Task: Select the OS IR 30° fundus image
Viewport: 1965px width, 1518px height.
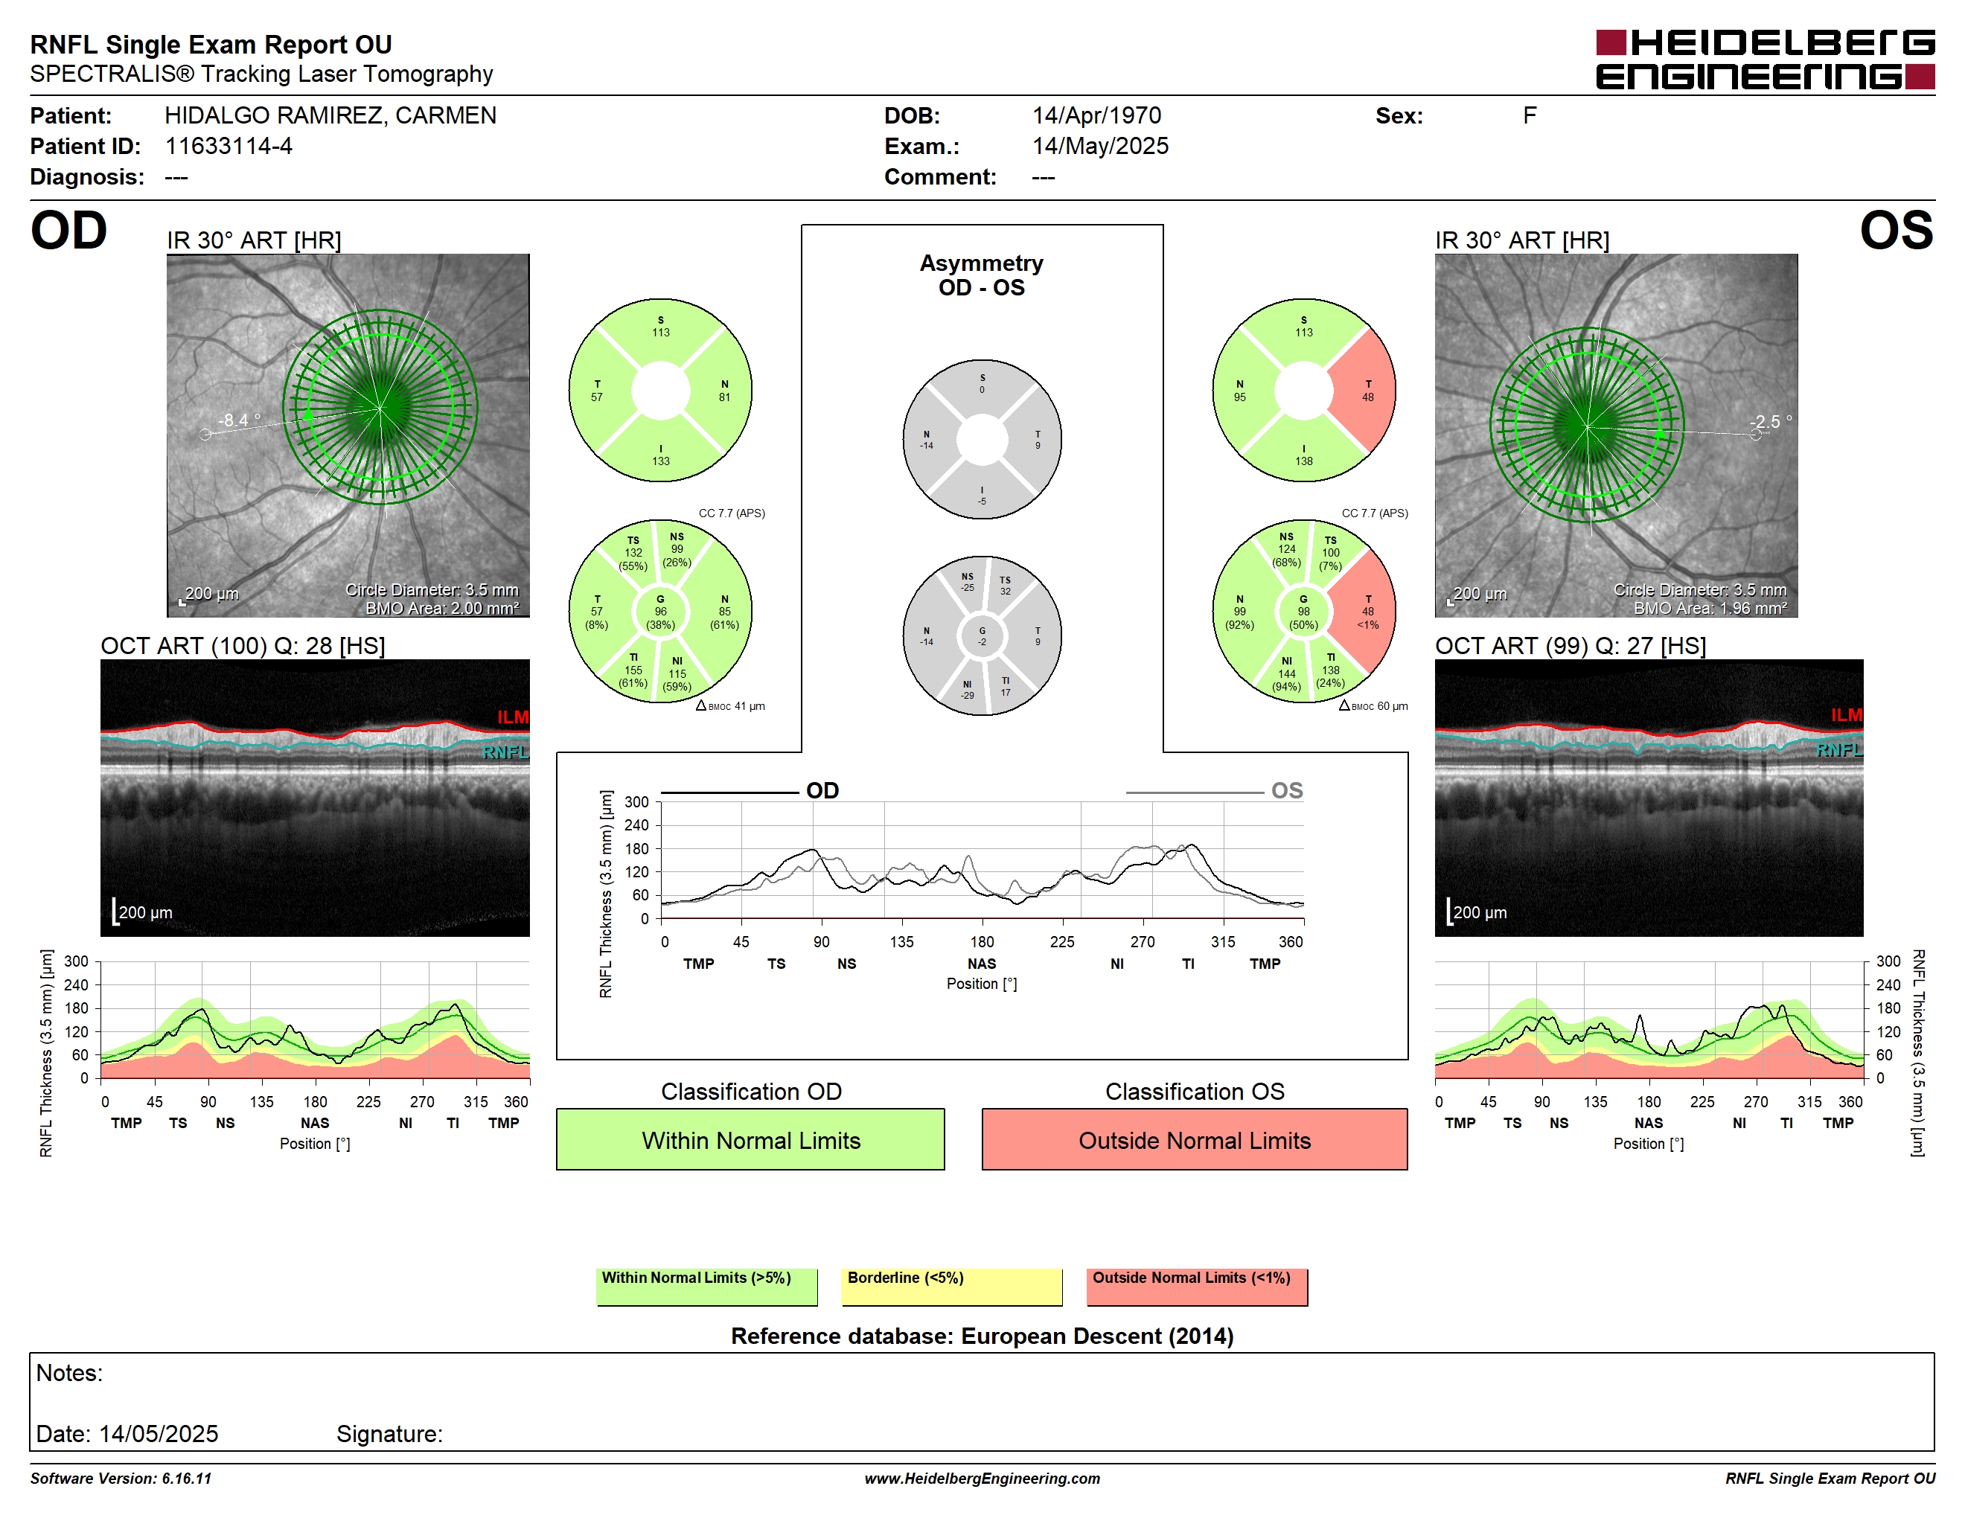Action: coord(1616,435)
